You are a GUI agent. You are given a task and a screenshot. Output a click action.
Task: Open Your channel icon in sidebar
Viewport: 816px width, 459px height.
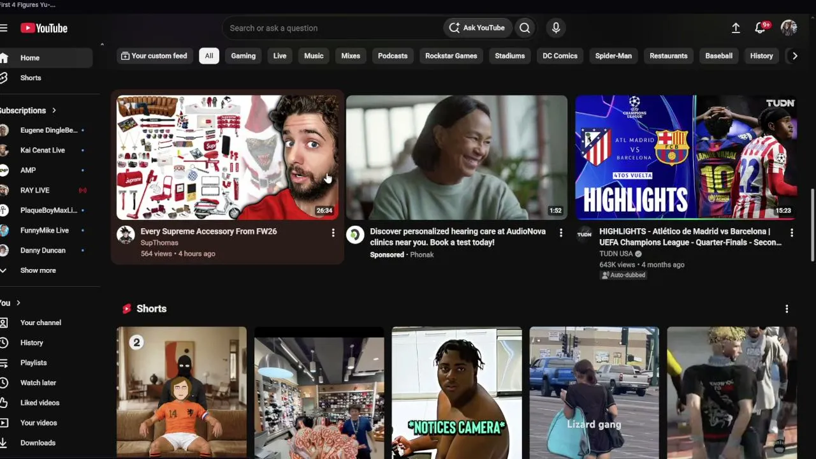[4, 323]
